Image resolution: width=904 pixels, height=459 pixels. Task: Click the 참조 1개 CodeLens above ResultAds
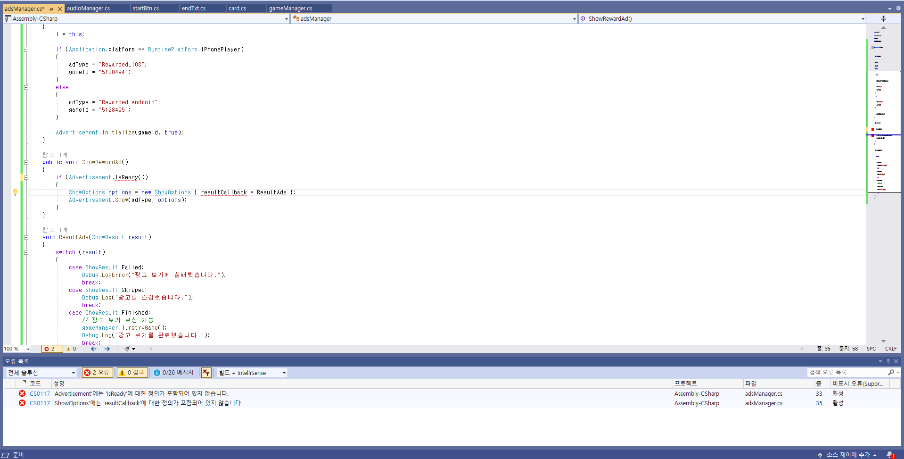click(55, 230)
